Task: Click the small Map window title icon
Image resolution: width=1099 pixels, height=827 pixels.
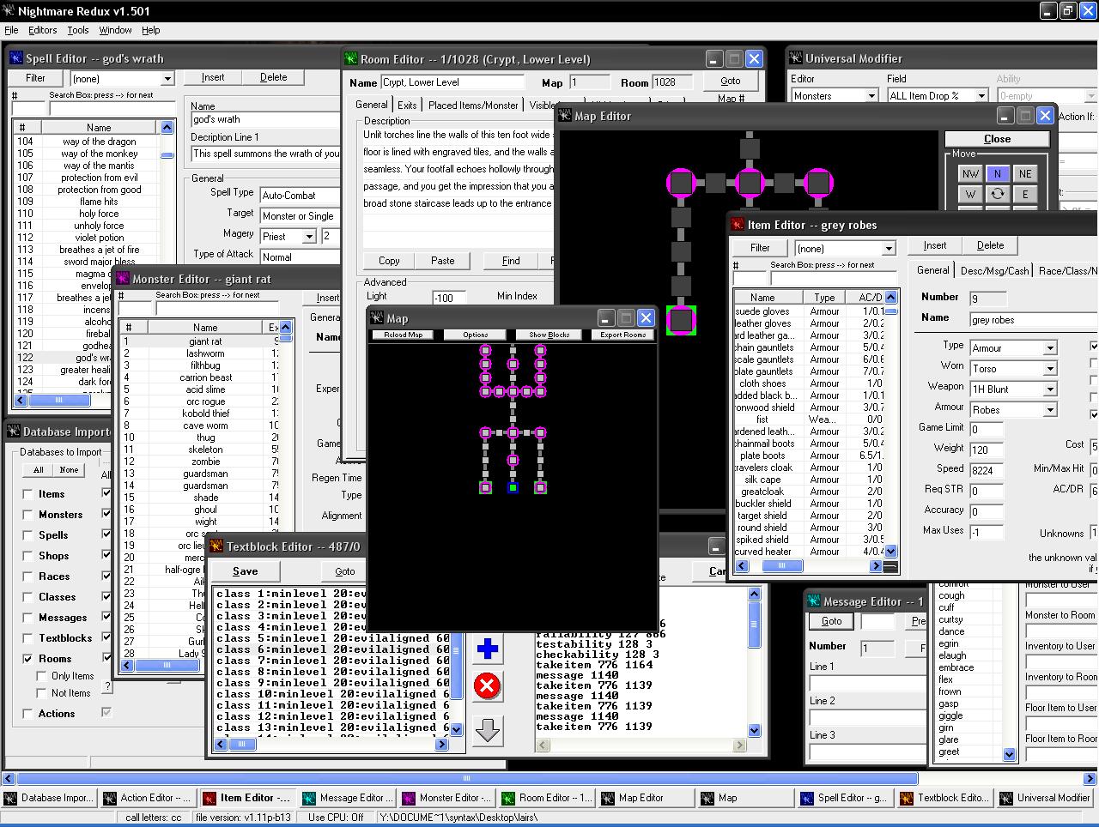Action: [x=377, y=318]
